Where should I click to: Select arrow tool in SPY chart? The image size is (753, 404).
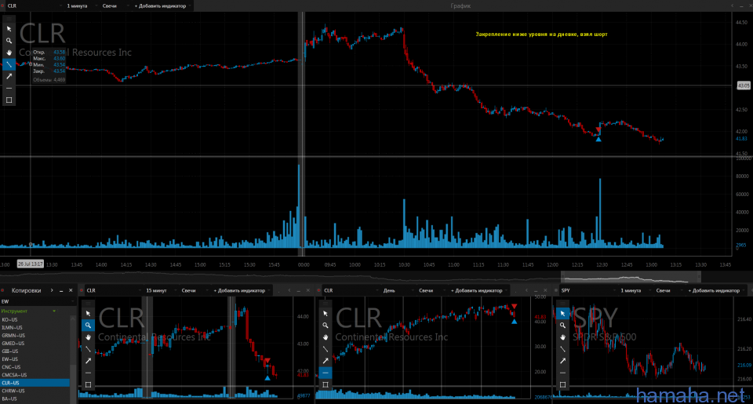click(x=562, y=361)
